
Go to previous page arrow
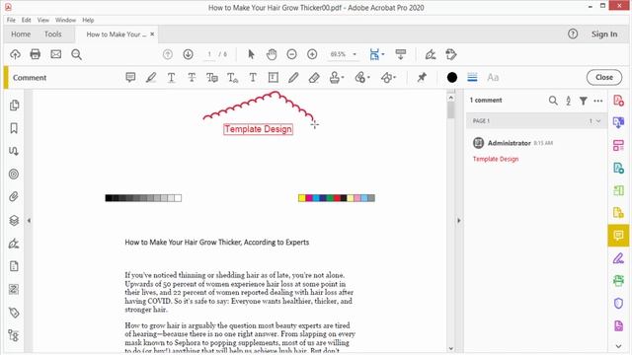(168, 54)
